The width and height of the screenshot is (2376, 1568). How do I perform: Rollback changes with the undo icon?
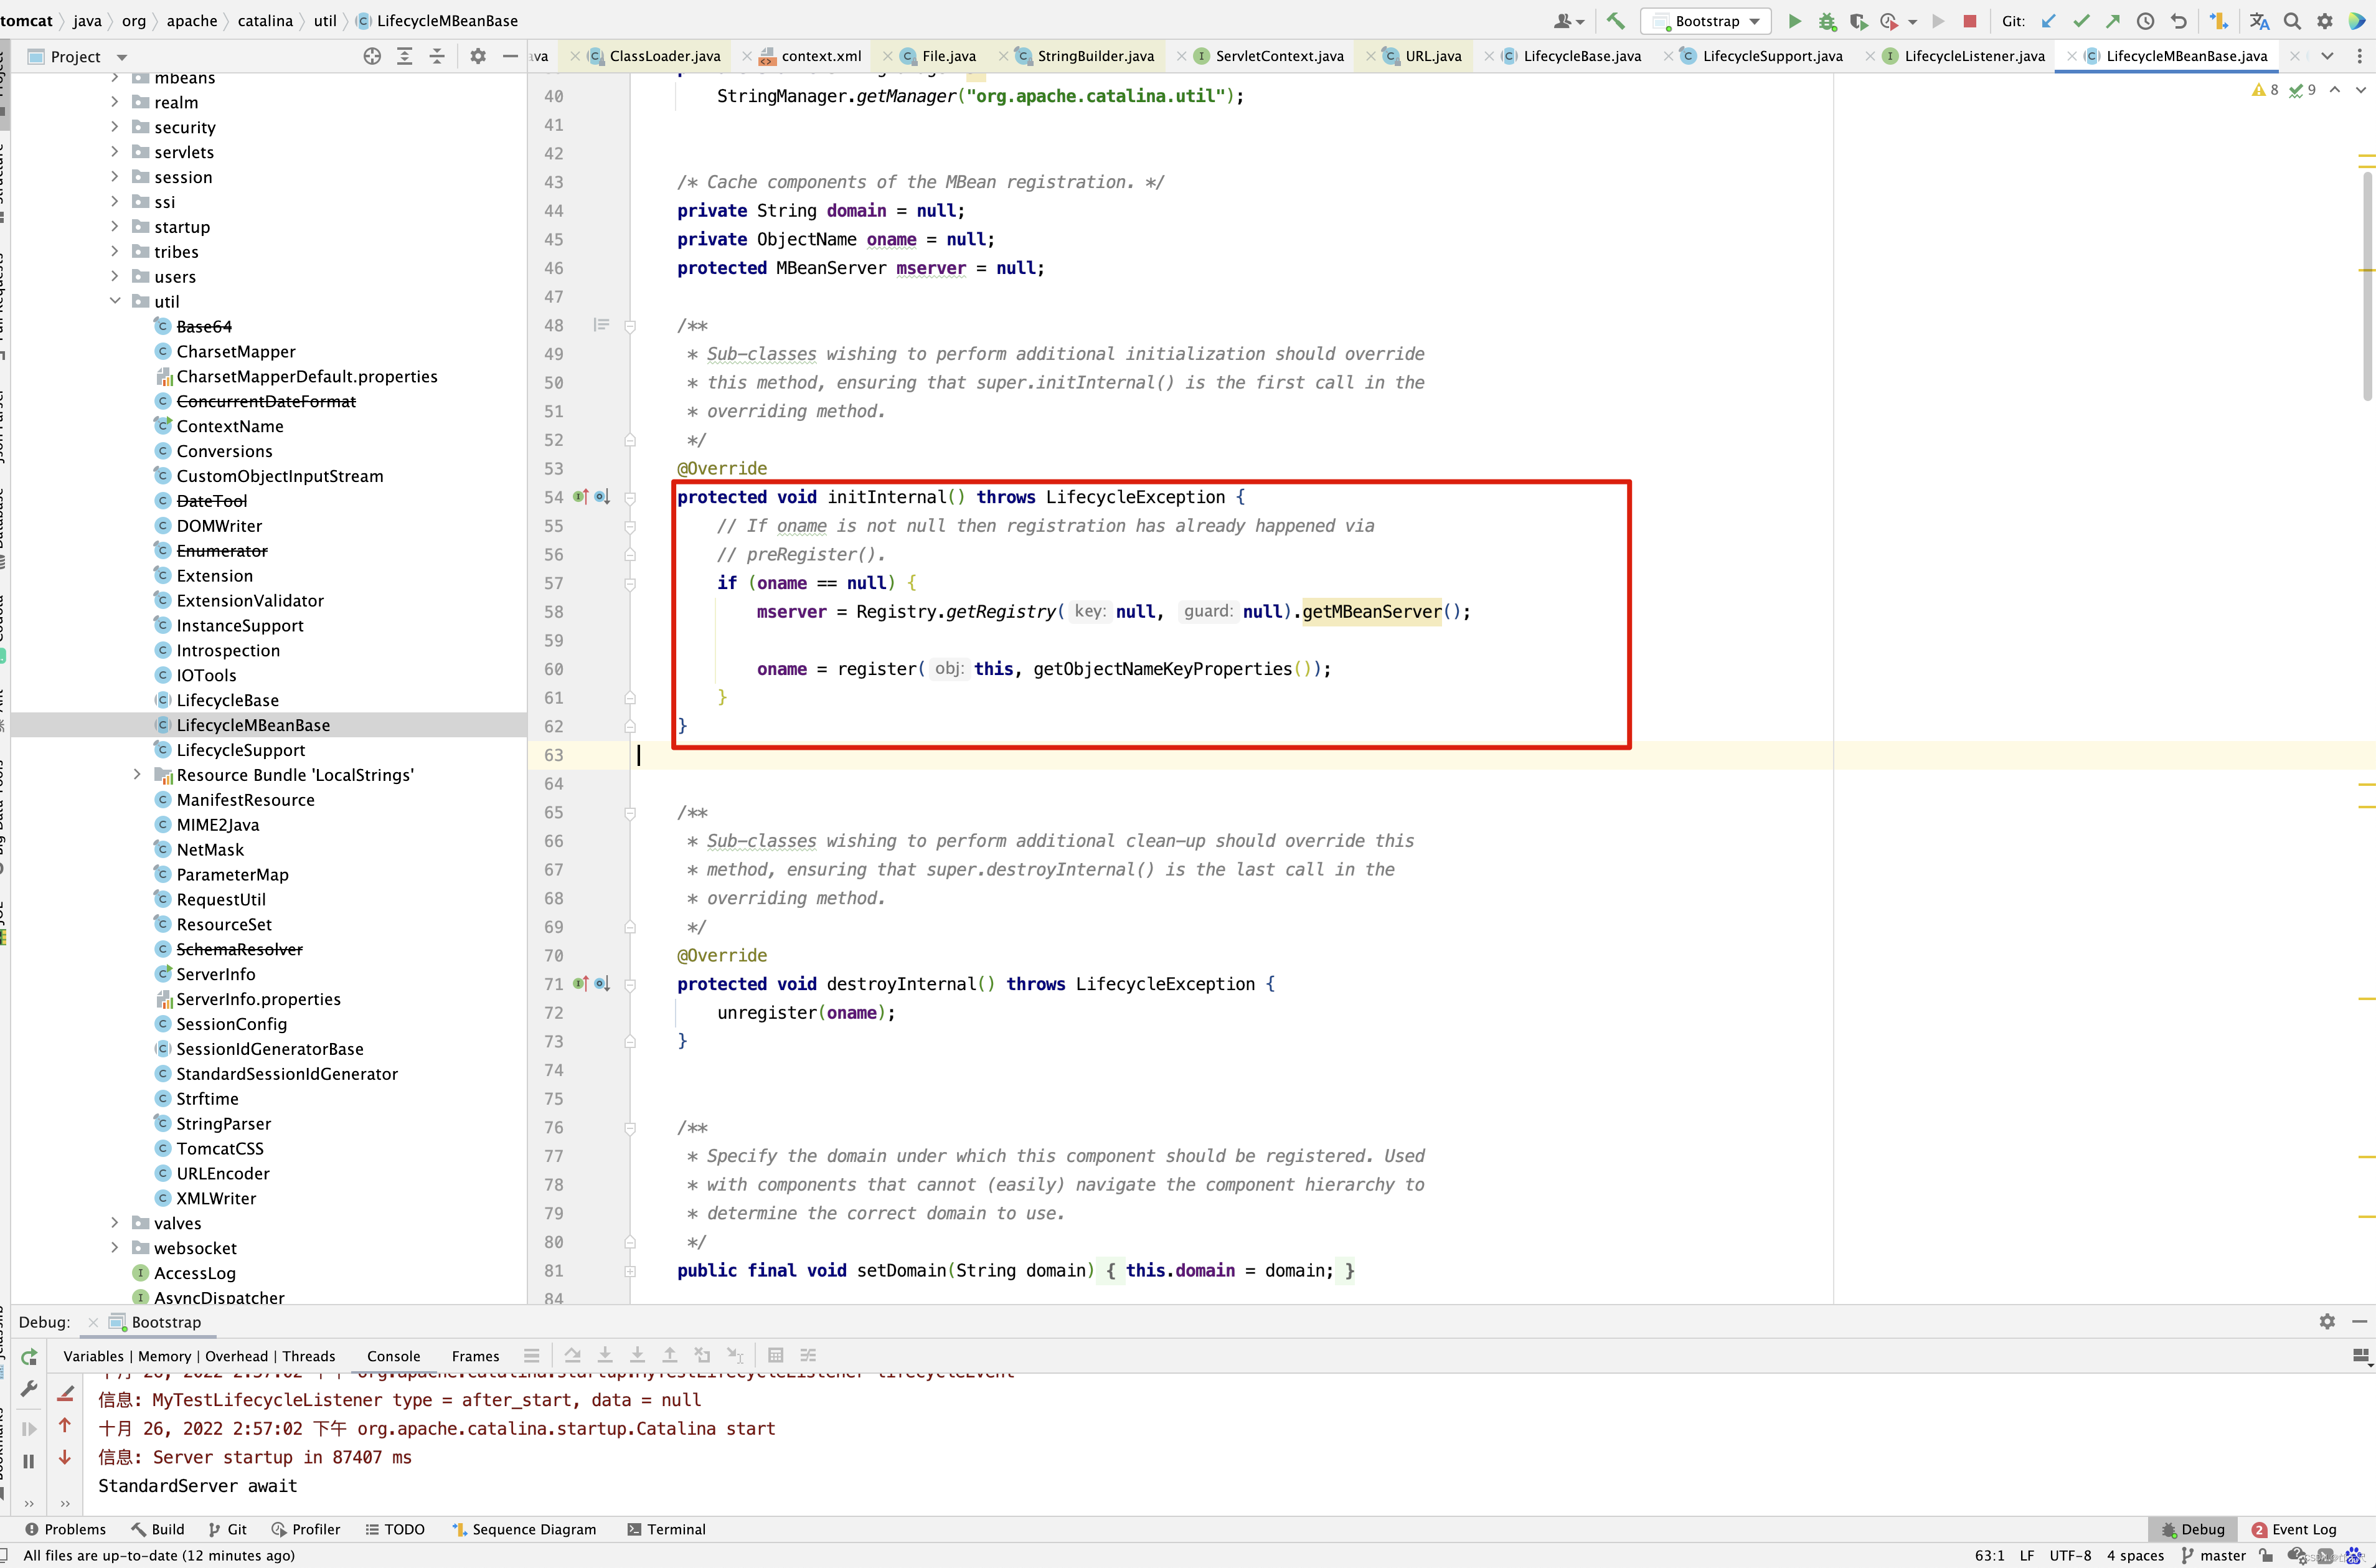coord(2179,21)
